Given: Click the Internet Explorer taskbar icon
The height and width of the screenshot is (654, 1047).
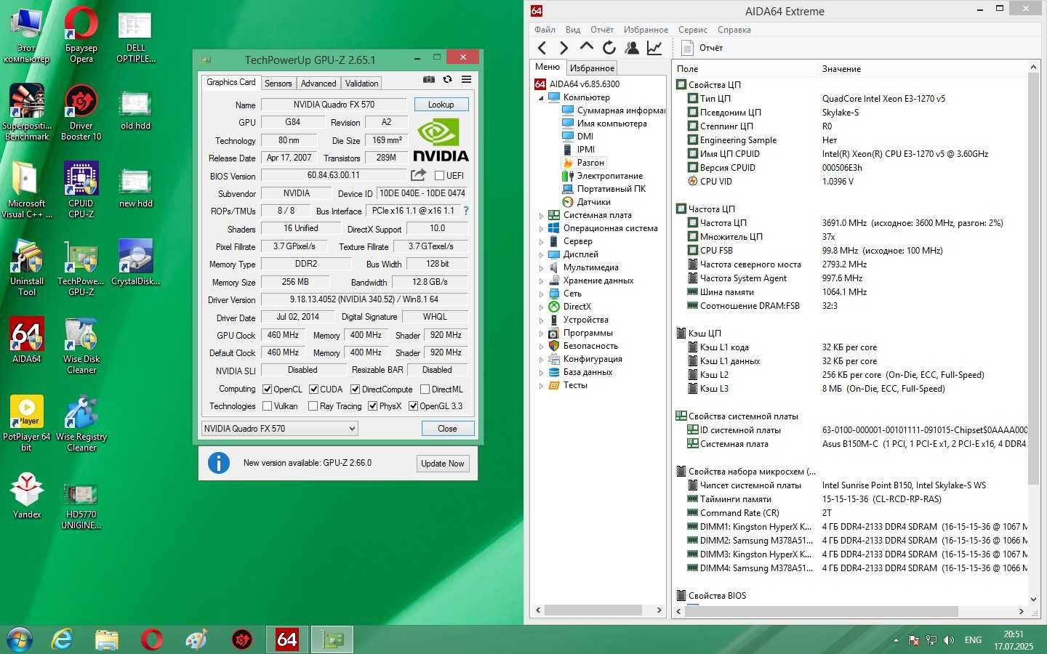Looking at the screenshot, I should pos(63,639).
